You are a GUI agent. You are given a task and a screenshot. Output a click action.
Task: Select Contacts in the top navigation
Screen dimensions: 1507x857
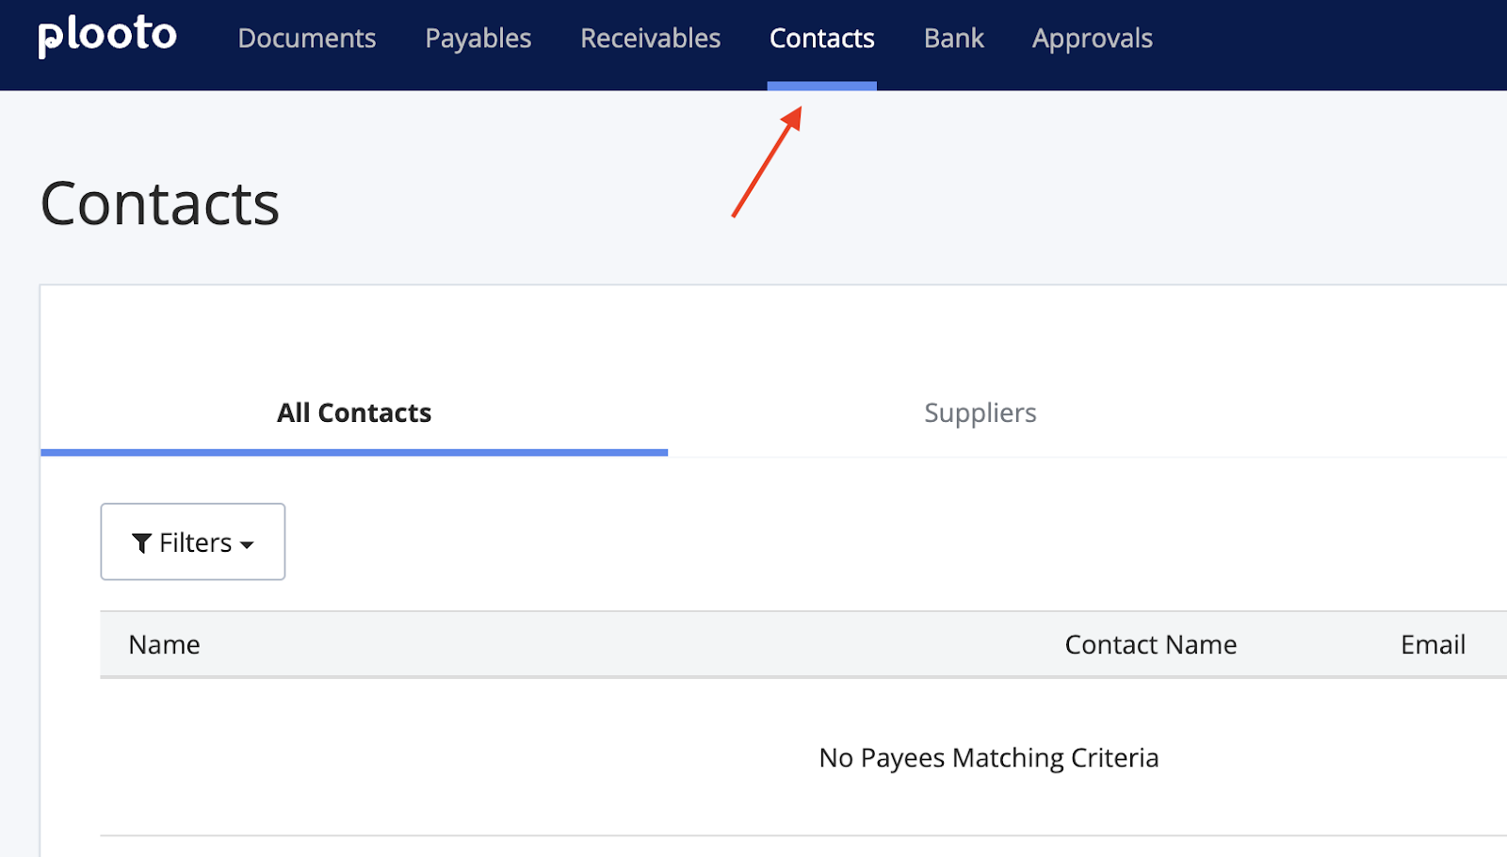pyautogui.click(x=821, y=39)
